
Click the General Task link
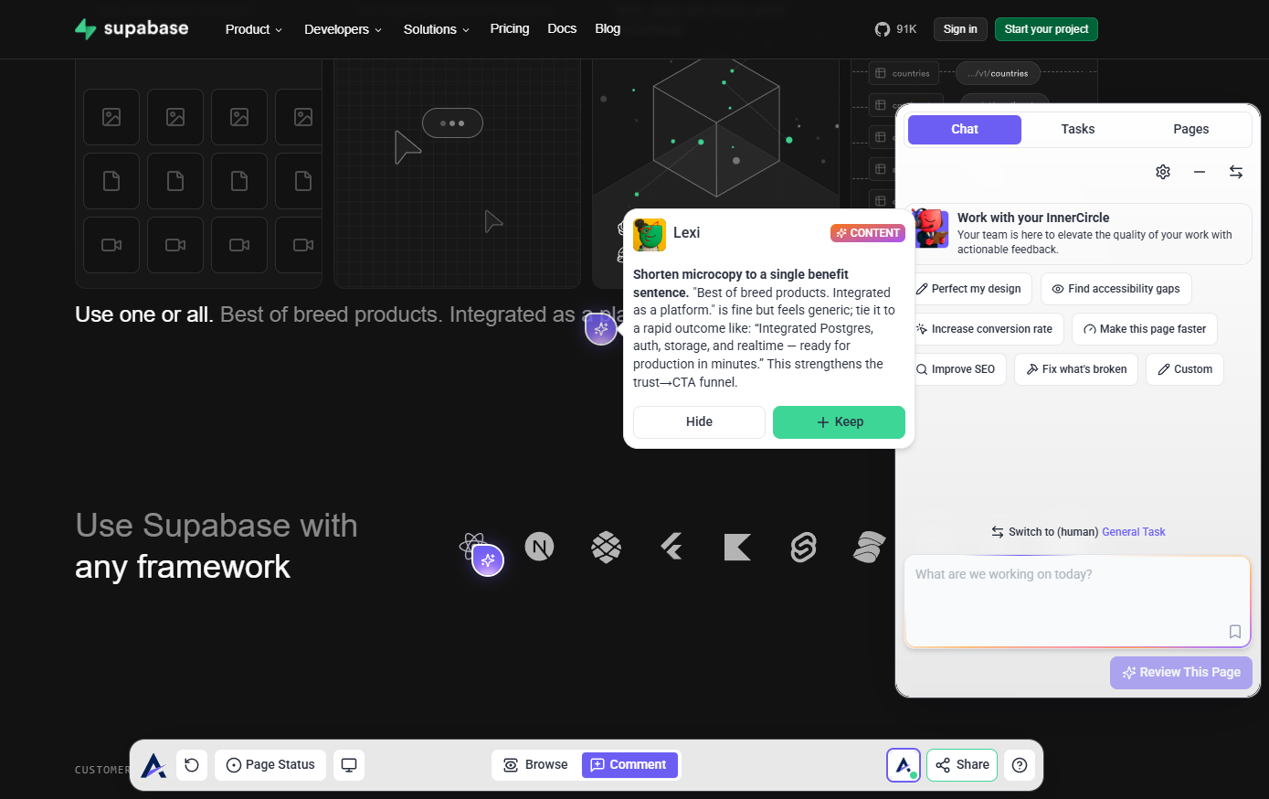tap(1133, 532)
